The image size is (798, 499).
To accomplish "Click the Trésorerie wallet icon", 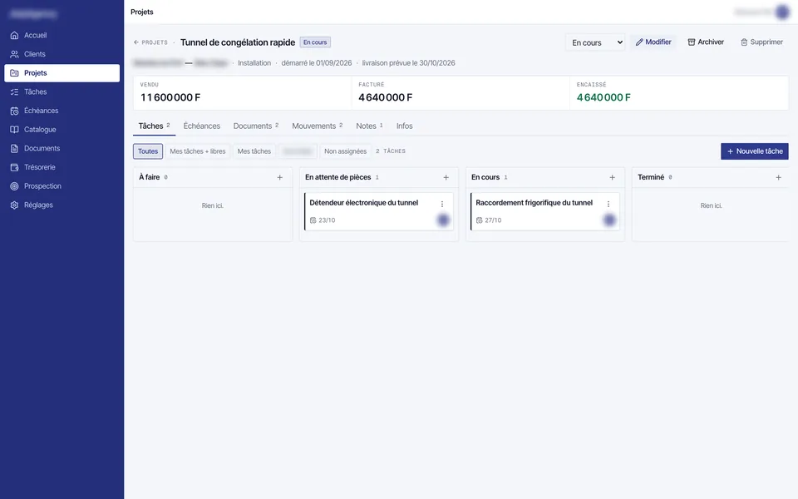I will point(14,167).
